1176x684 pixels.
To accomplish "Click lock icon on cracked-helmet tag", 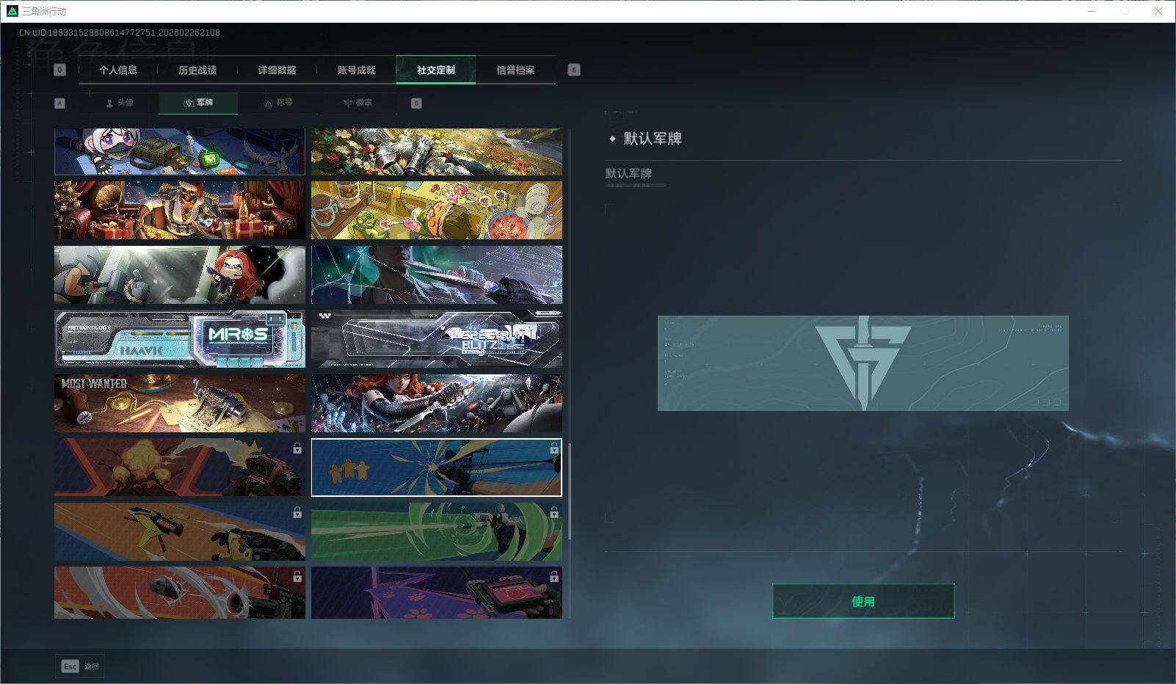I will [x=297, y=577].
